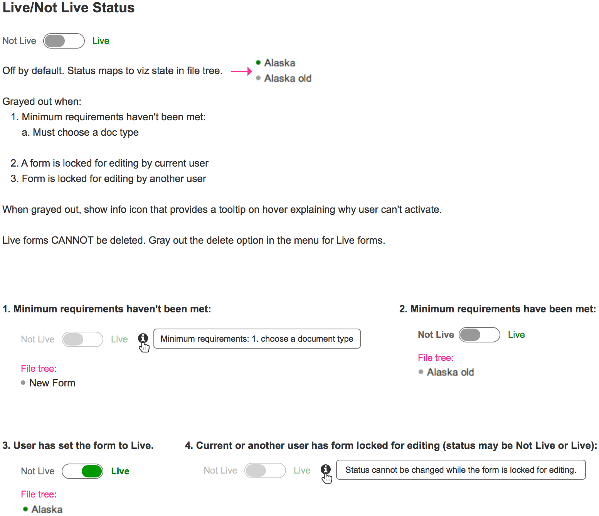Select Alaska old in section 2 file tree
This screenshot has height=516, width=599.
point(450,372)
